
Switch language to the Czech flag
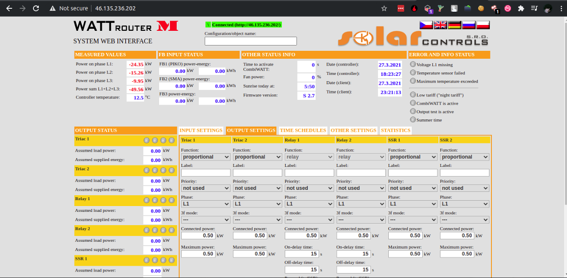(x=426, y=25)
